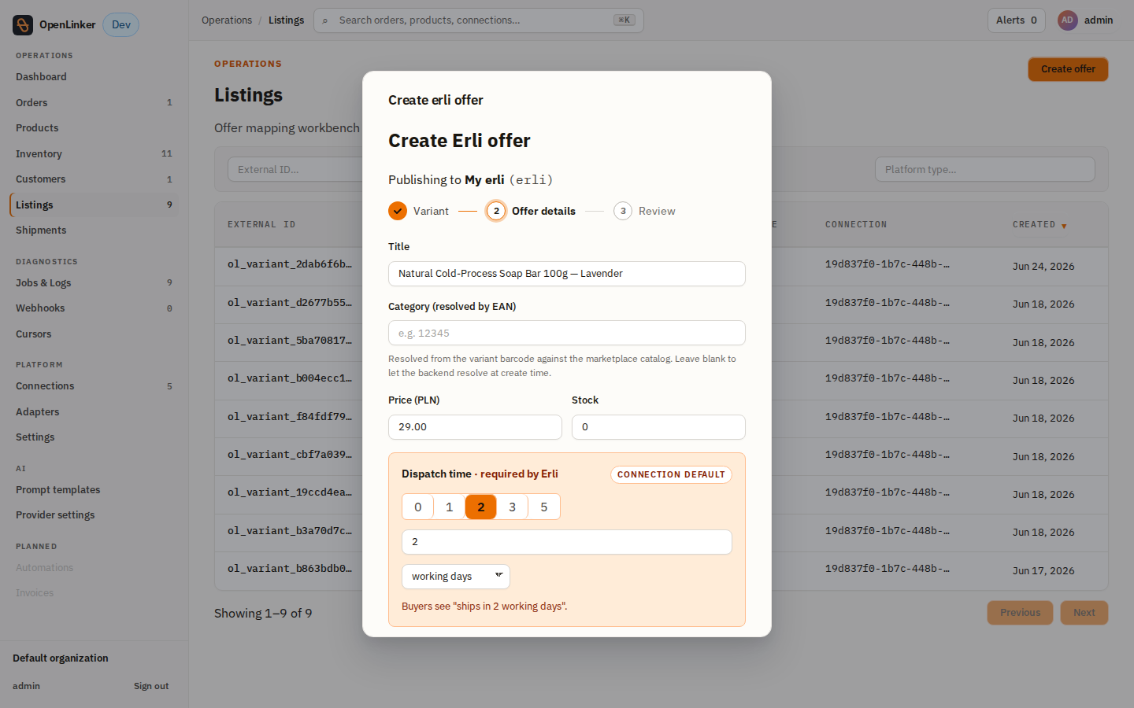Click the admin avatar icon
The height and width of the screenshot is (708, 1134).
(x=1067, y=20)
